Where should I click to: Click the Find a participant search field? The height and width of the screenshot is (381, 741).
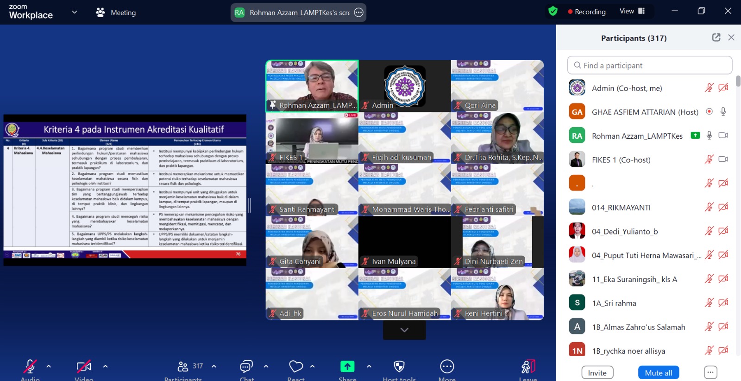click(x=649, y=65)
